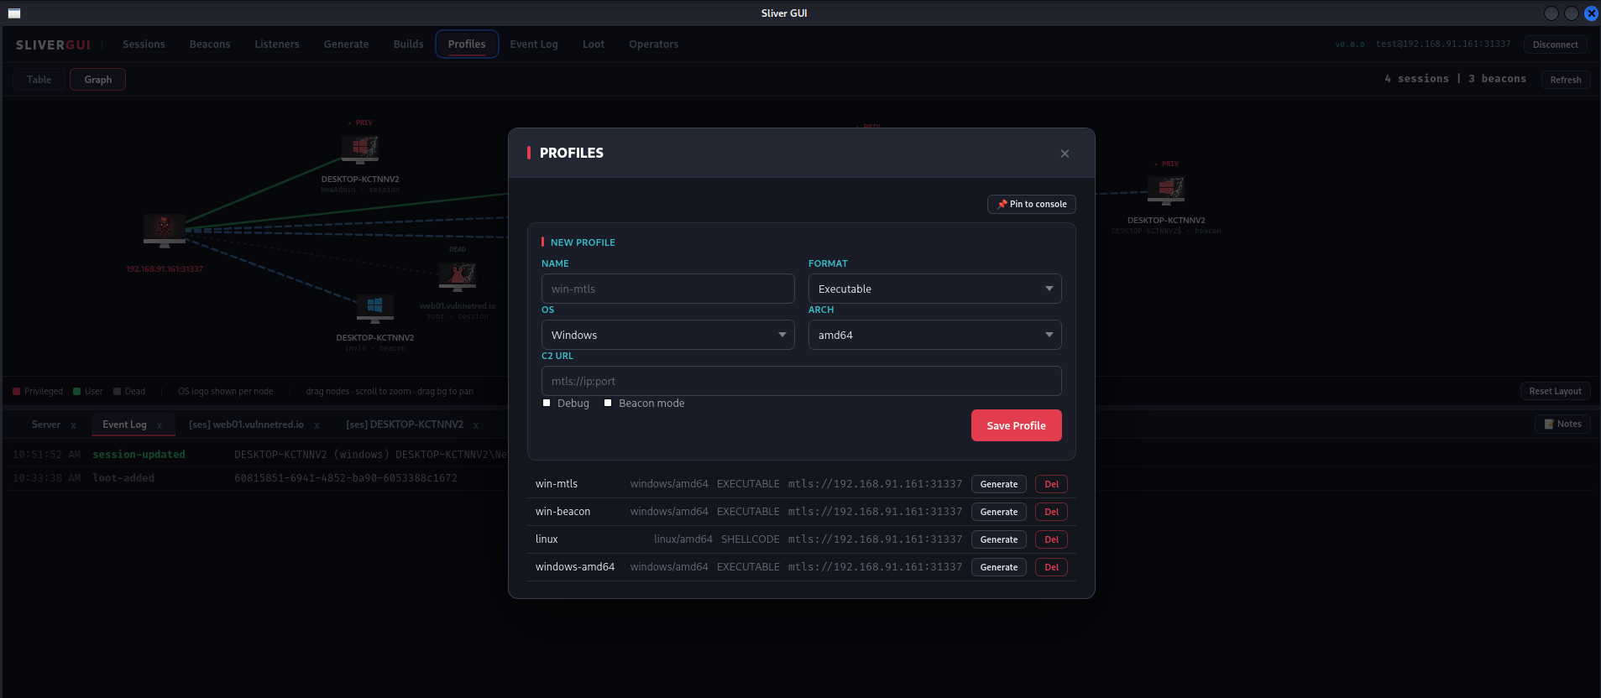Switch to the Builds tab
Image resolution: width=1601 pixels, height=698 pixels.
click(x=408, y=44)
